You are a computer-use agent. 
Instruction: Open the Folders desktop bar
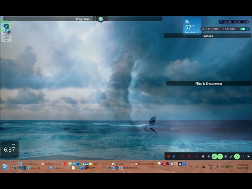point(208,36)
